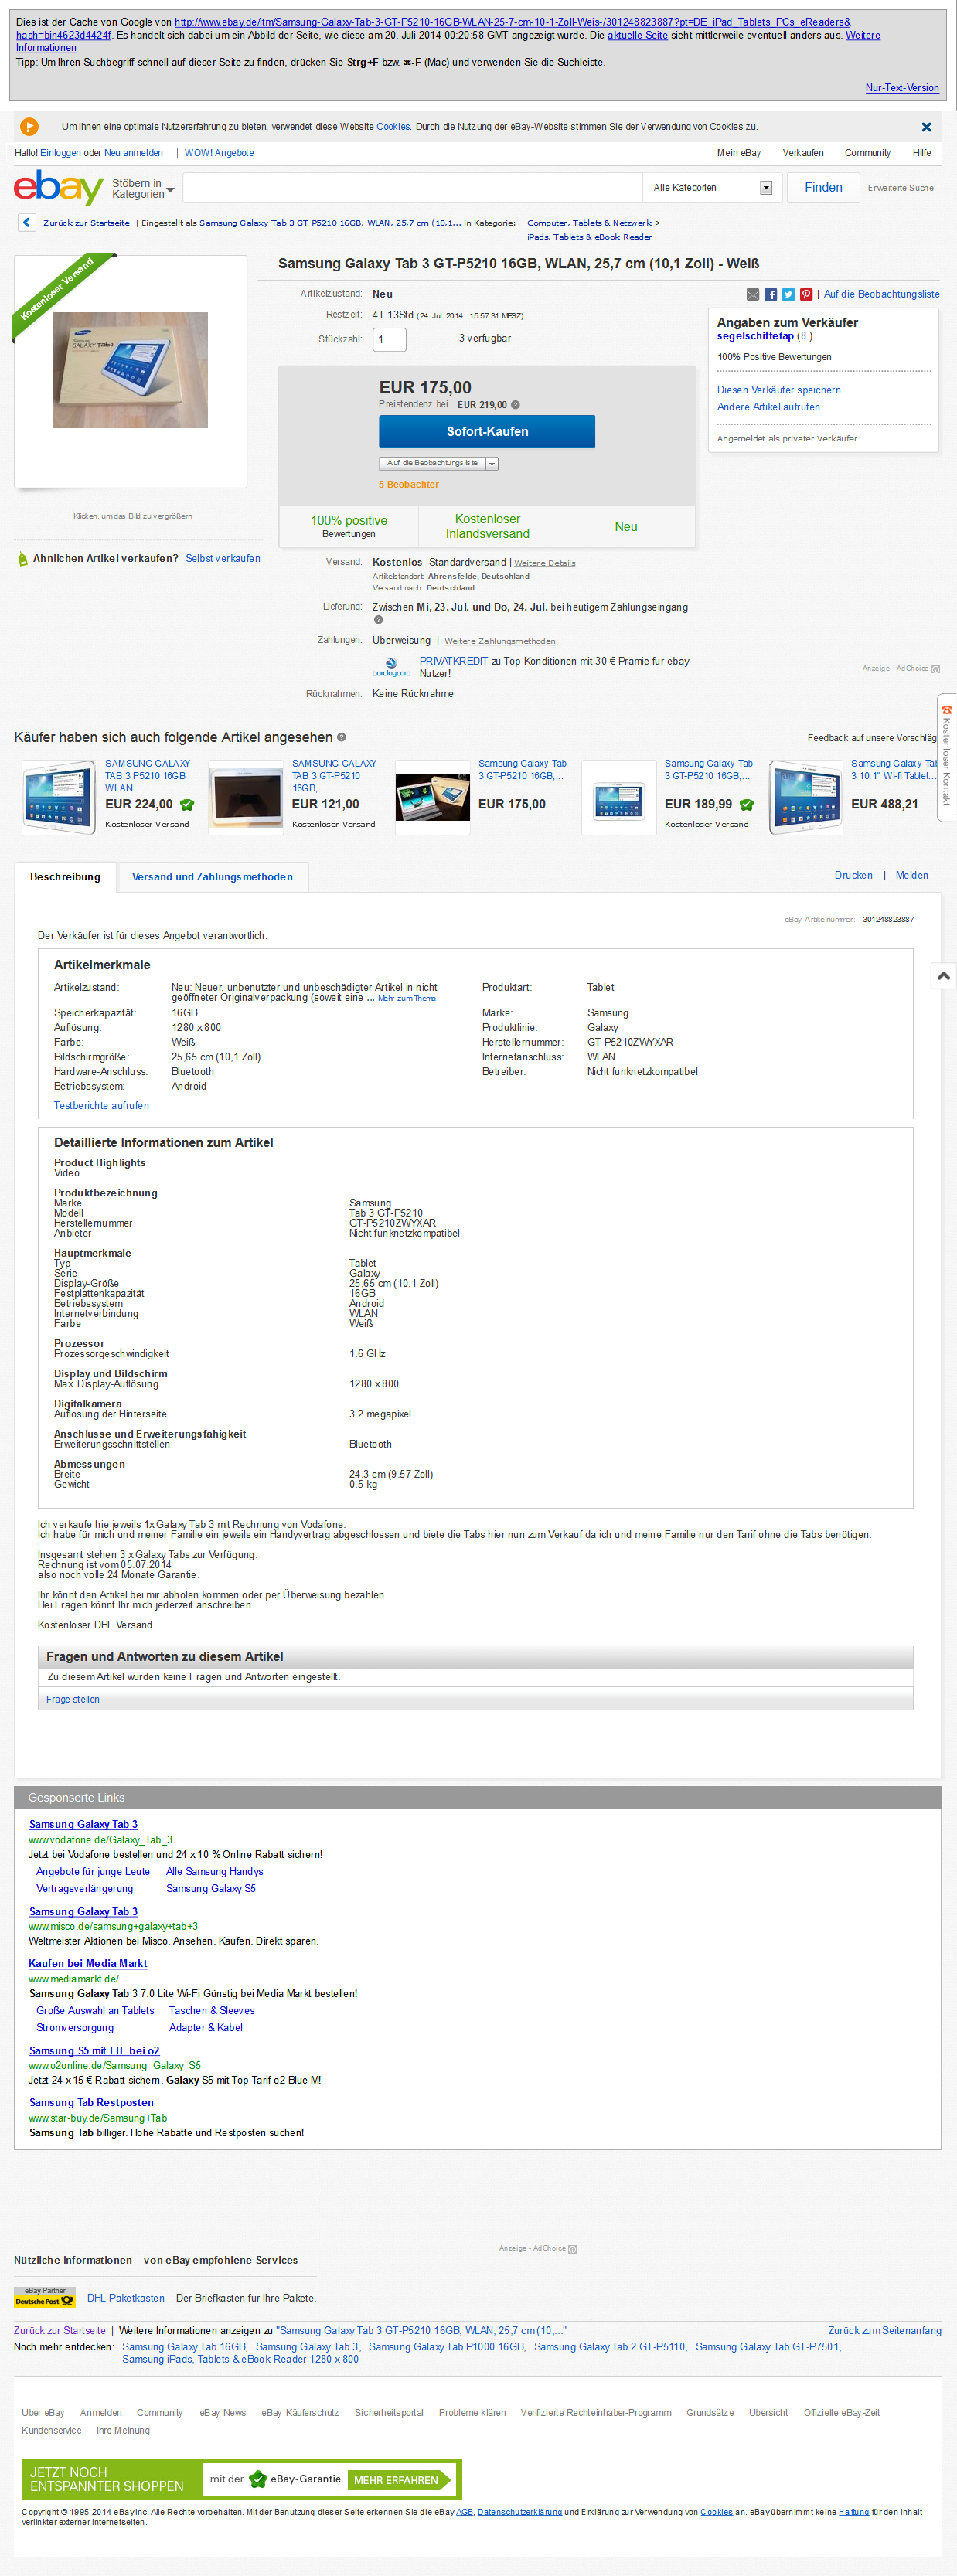Open the Alle Kategorien dropdown

pos(711,188)
